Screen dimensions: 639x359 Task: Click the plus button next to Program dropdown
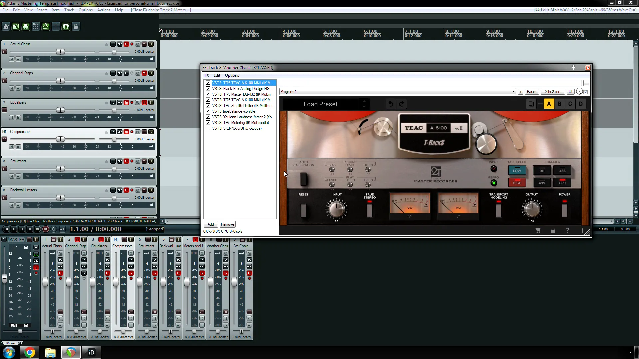click(x=521, y=92)
